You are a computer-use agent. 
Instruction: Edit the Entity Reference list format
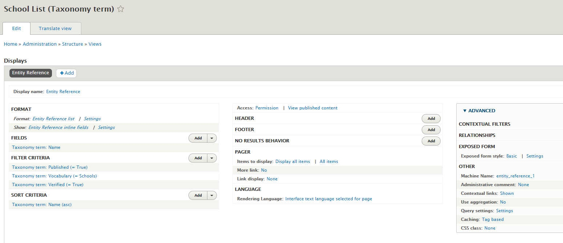pos(53,118)
